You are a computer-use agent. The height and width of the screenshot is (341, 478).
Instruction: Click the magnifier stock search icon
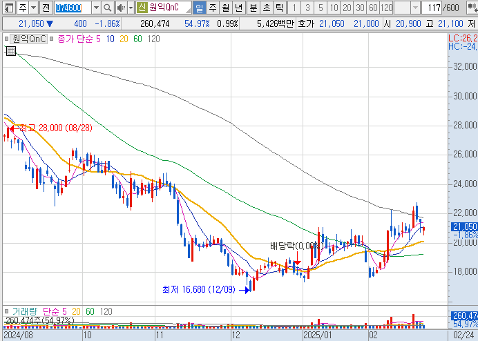click(107, 8)
